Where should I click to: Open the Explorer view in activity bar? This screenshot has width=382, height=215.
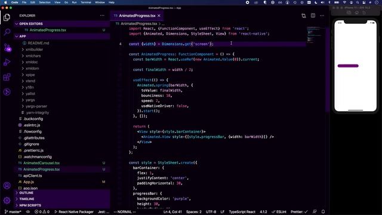click(x=7, y=17)
